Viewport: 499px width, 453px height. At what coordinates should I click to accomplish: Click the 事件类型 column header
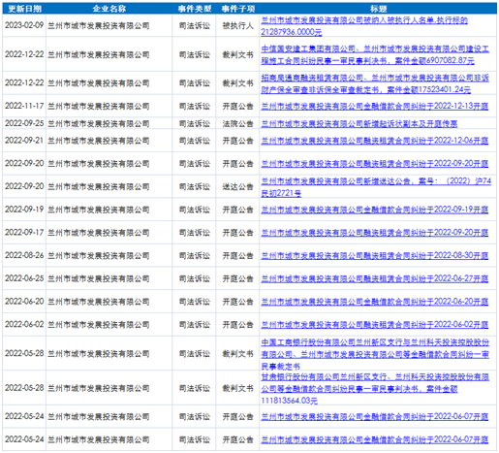point(195,9)
